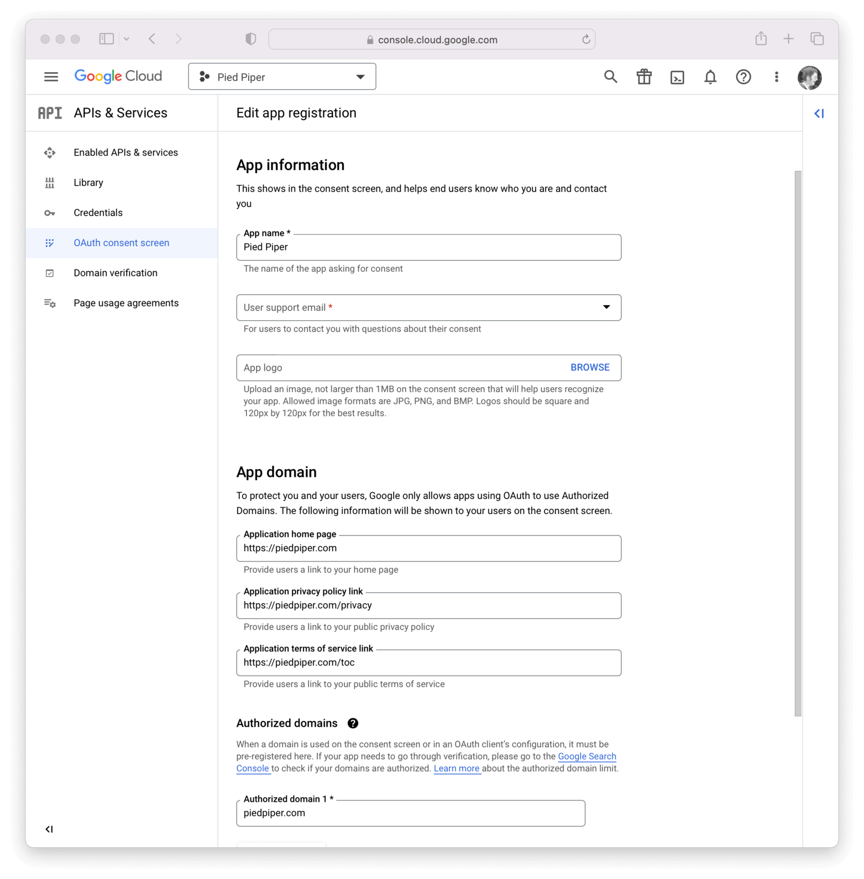Expand the User support email dropdown
This screenshot has width=864, height=879.
607,307
